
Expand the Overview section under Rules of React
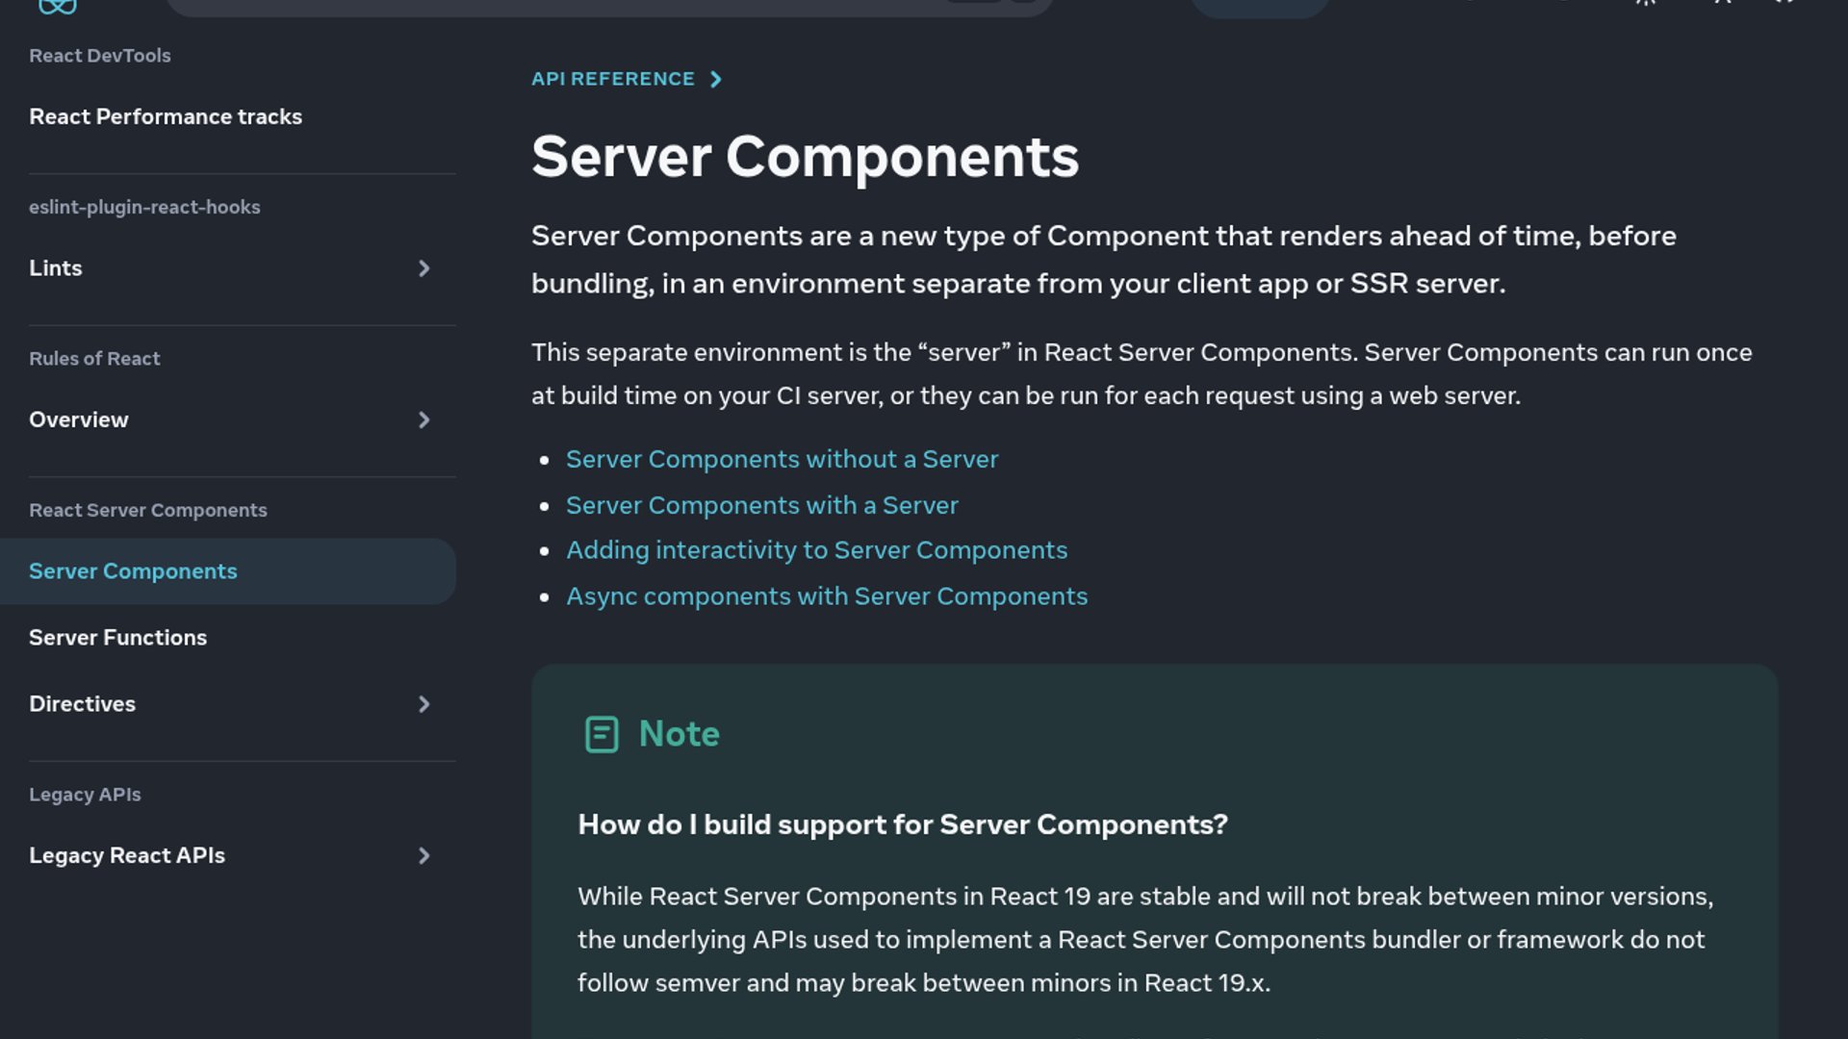[423, 420]
